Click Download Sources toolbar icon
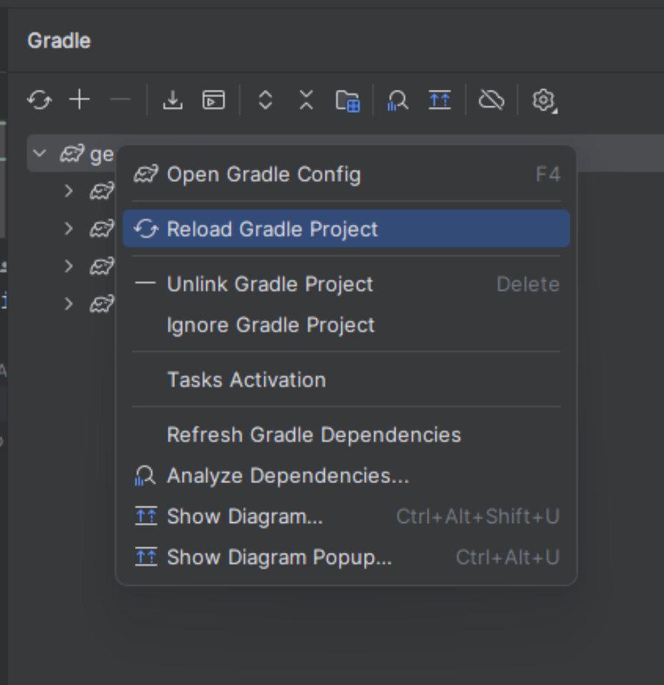This screenshot has height=685, width=664. point(173,101)
